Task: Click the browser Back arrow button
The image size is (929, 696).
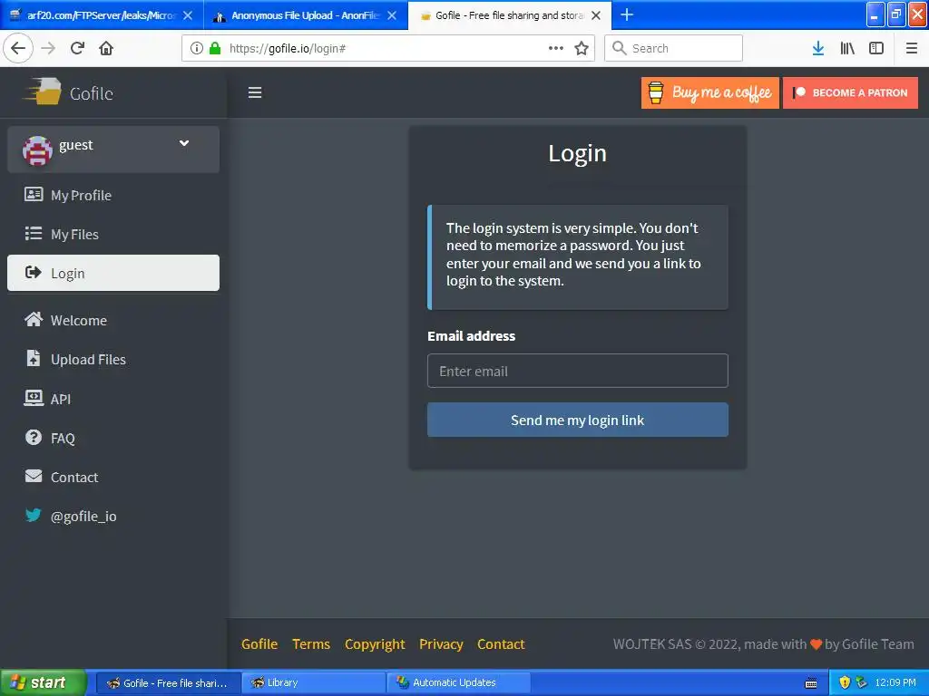Action: (x=18, y=48)
